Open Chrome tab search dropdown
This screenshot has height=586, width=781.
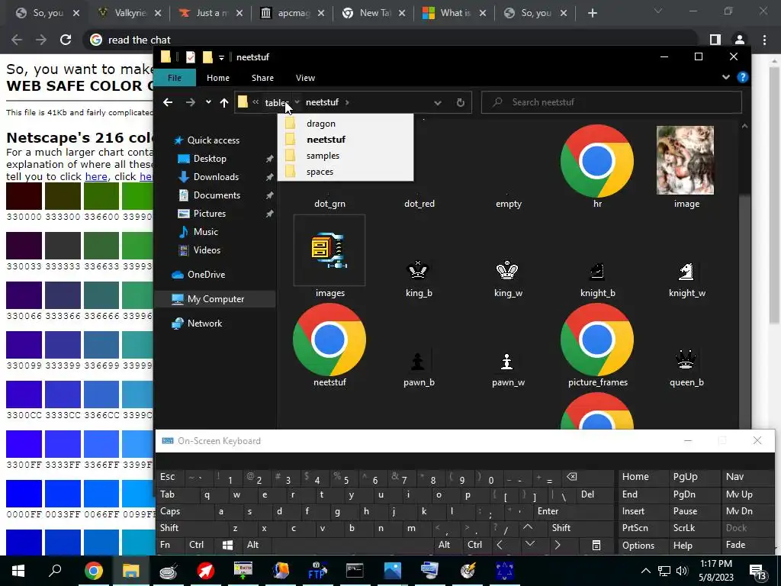tap(657, 11)
